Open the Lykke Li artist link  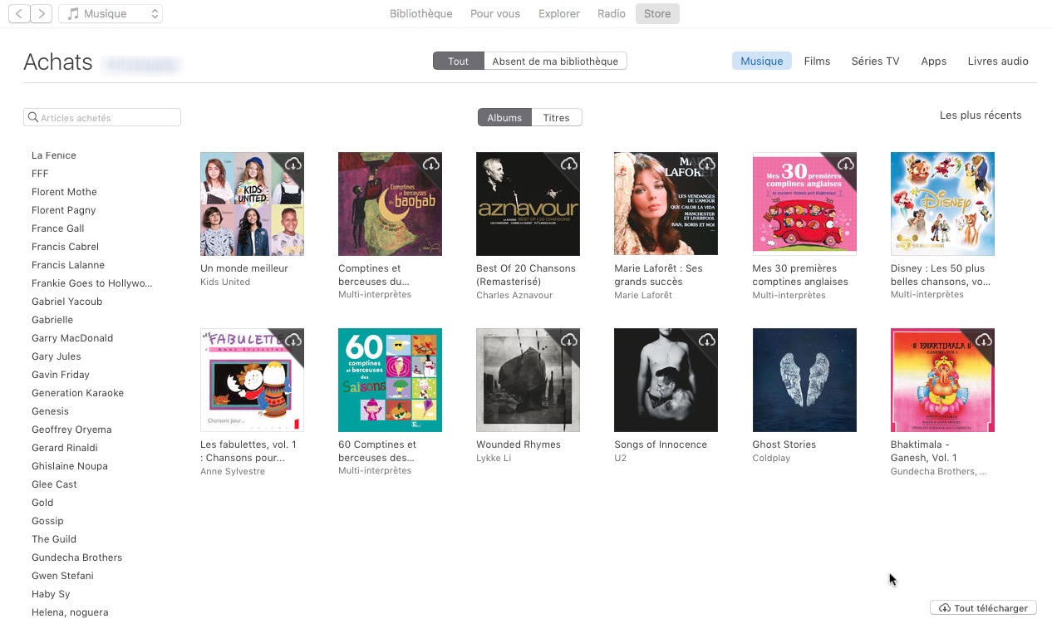[492, 458]
